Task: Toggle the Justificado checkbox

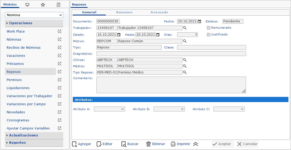Action: (208, 34)
